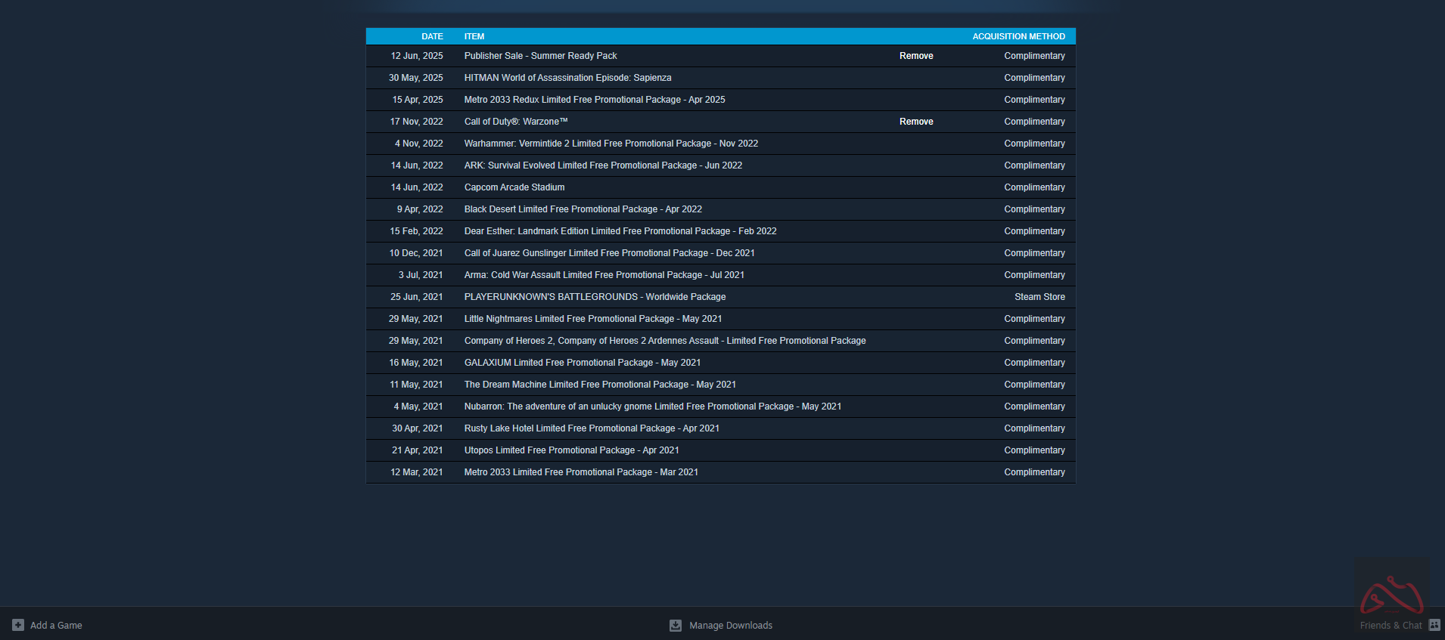Click the Rusty Lake Hotel promotional package item
The image size is (1445, 640).
(592, 428)
